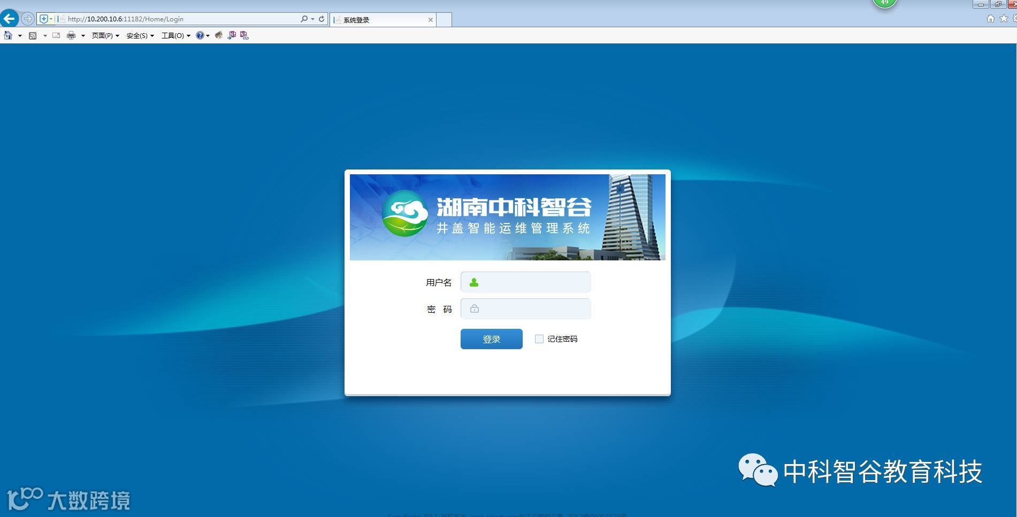This screenshot has width=1017, height=517.
Task: Click the search magnifier in address bar
Action: (x=304, y=19)
